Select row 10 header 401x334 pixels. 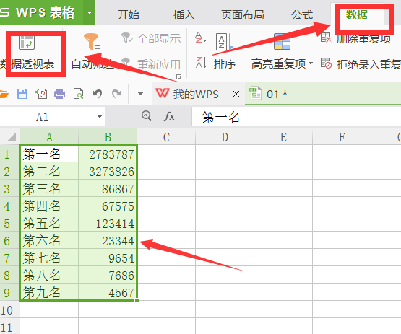pyautogui.click(x=9, y=310)
